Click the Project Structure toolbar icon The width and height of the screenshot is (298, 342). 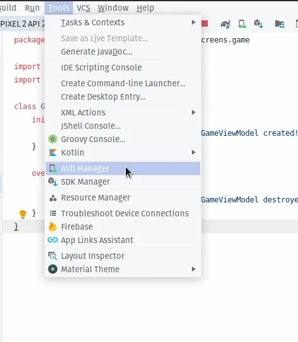[x=280, y=24]
